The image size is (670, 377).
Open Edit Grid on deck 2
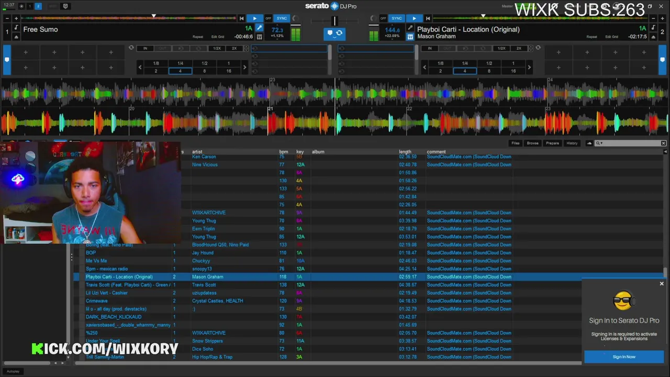click(611, 37)
